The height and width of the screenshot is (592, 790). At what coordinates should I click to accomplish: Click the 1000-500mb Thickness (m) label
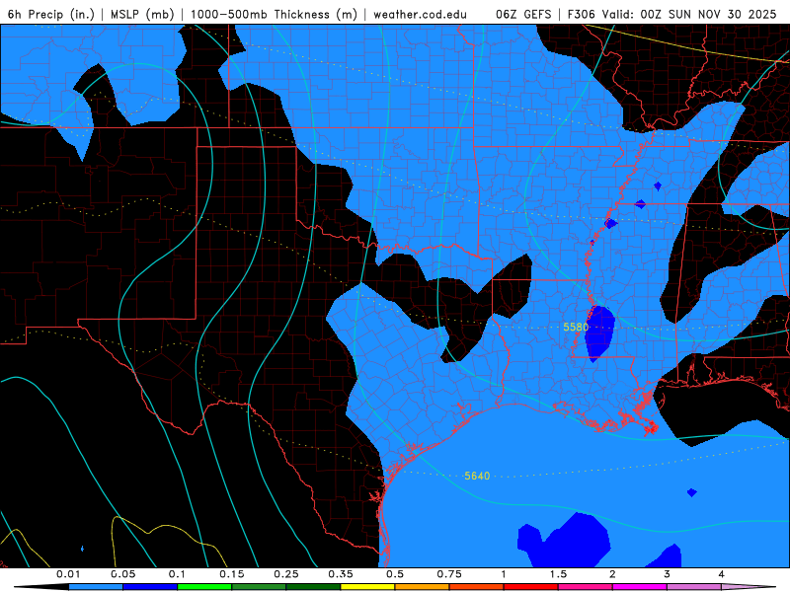(x=274, y=14)
